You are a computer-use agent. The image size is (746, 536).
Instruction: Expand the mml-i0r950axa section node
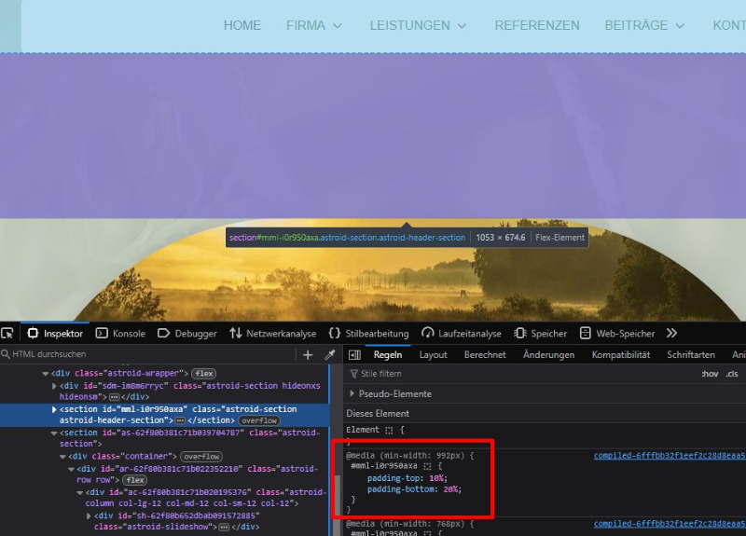coord(54,409)
